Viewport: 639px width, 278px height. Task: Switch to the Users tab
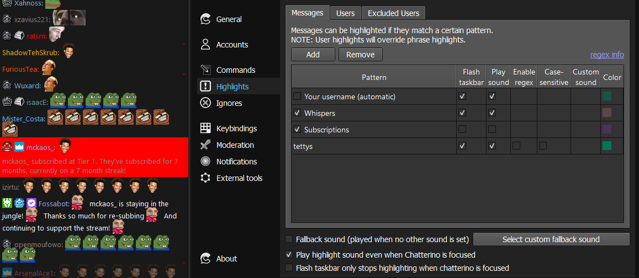345,13
